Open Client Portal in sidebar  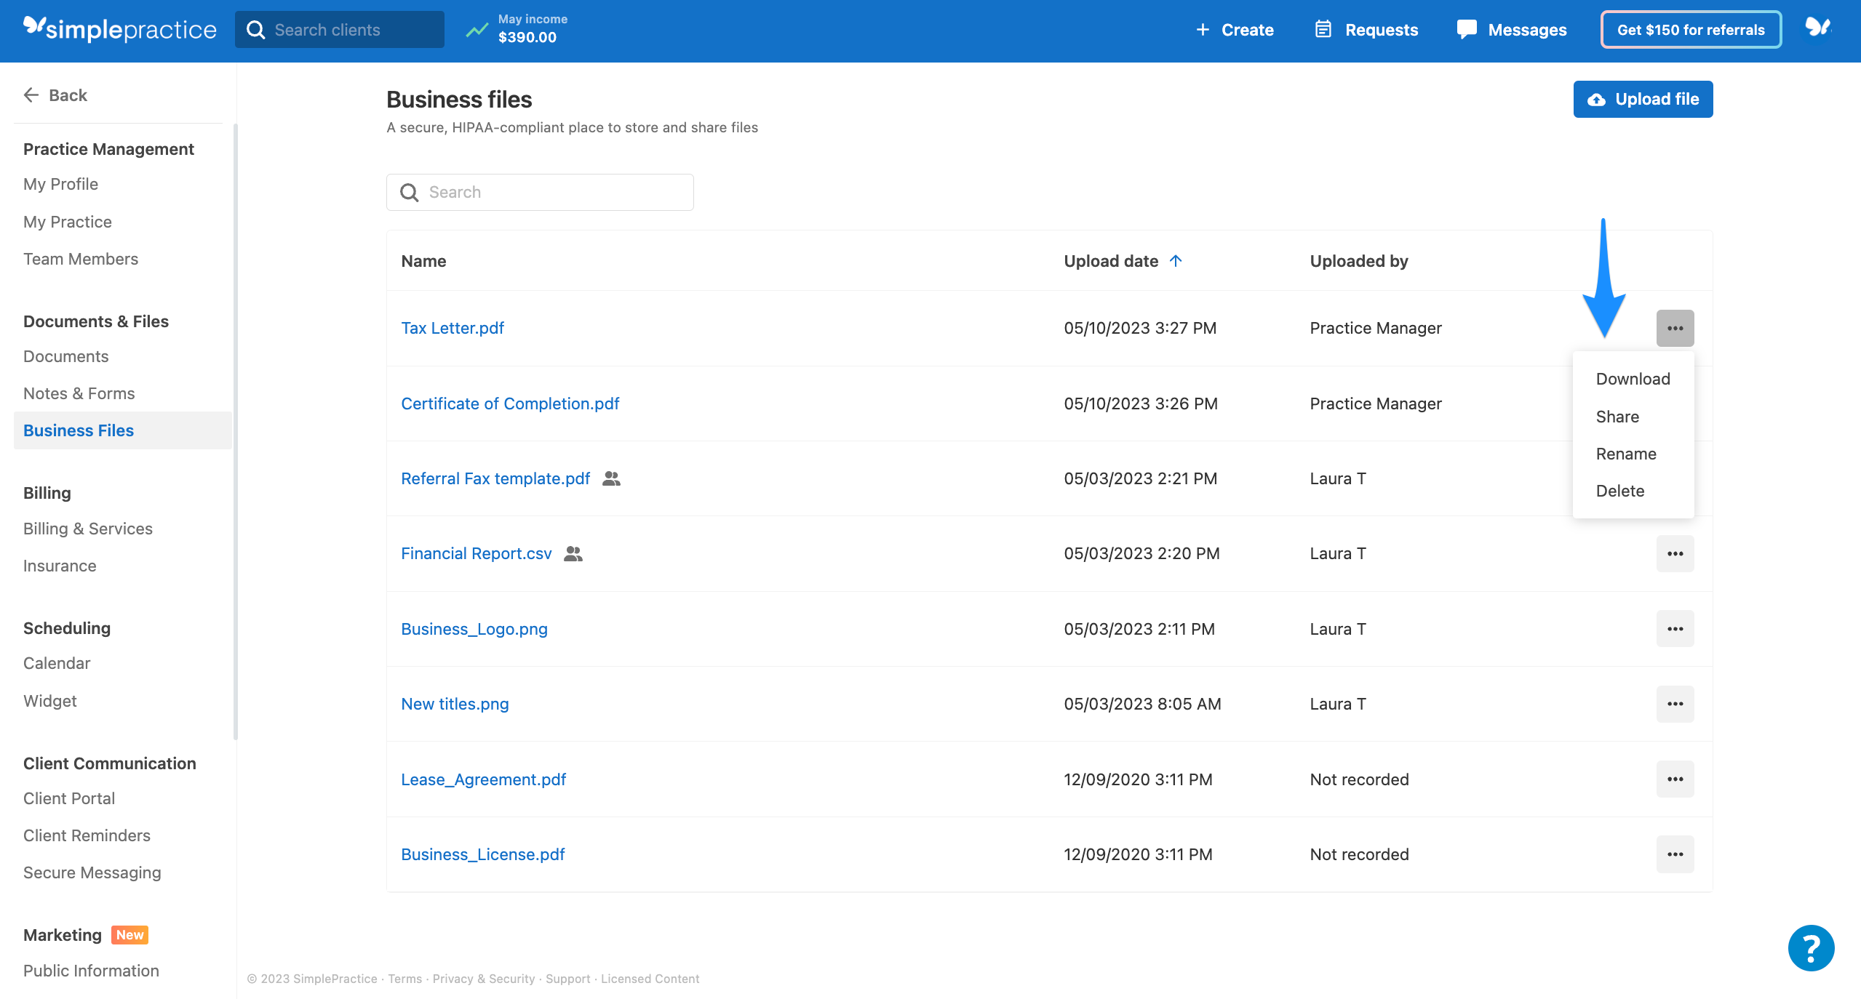click(x=69, y=798)
